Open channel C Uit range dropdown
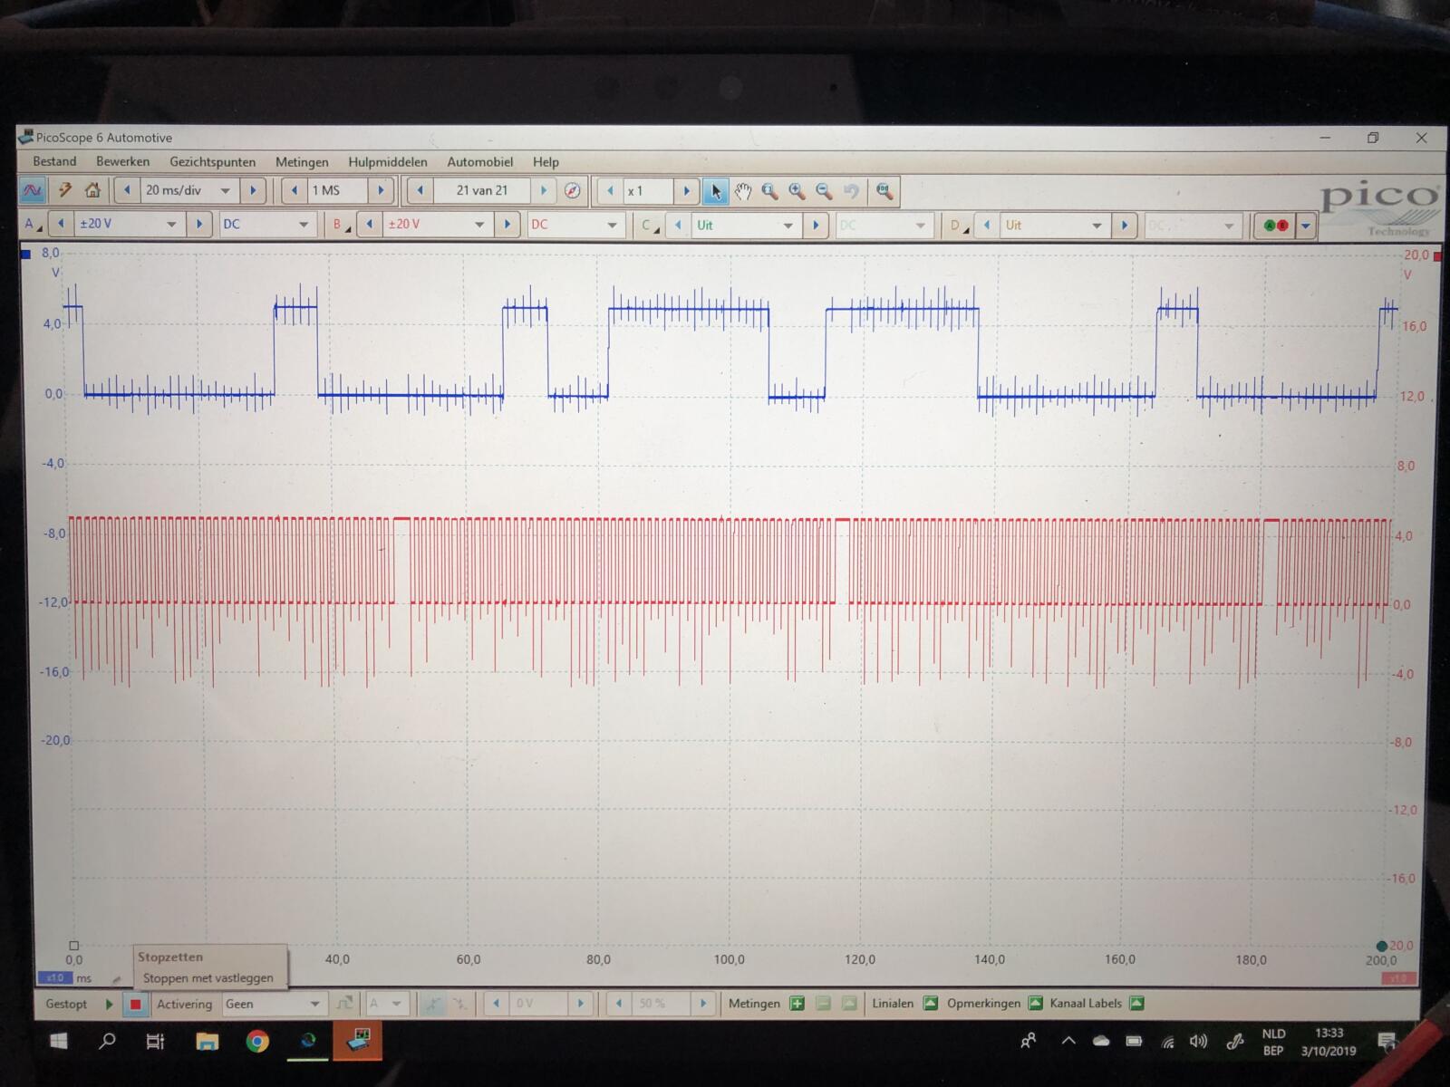 (x=788, y=225)
